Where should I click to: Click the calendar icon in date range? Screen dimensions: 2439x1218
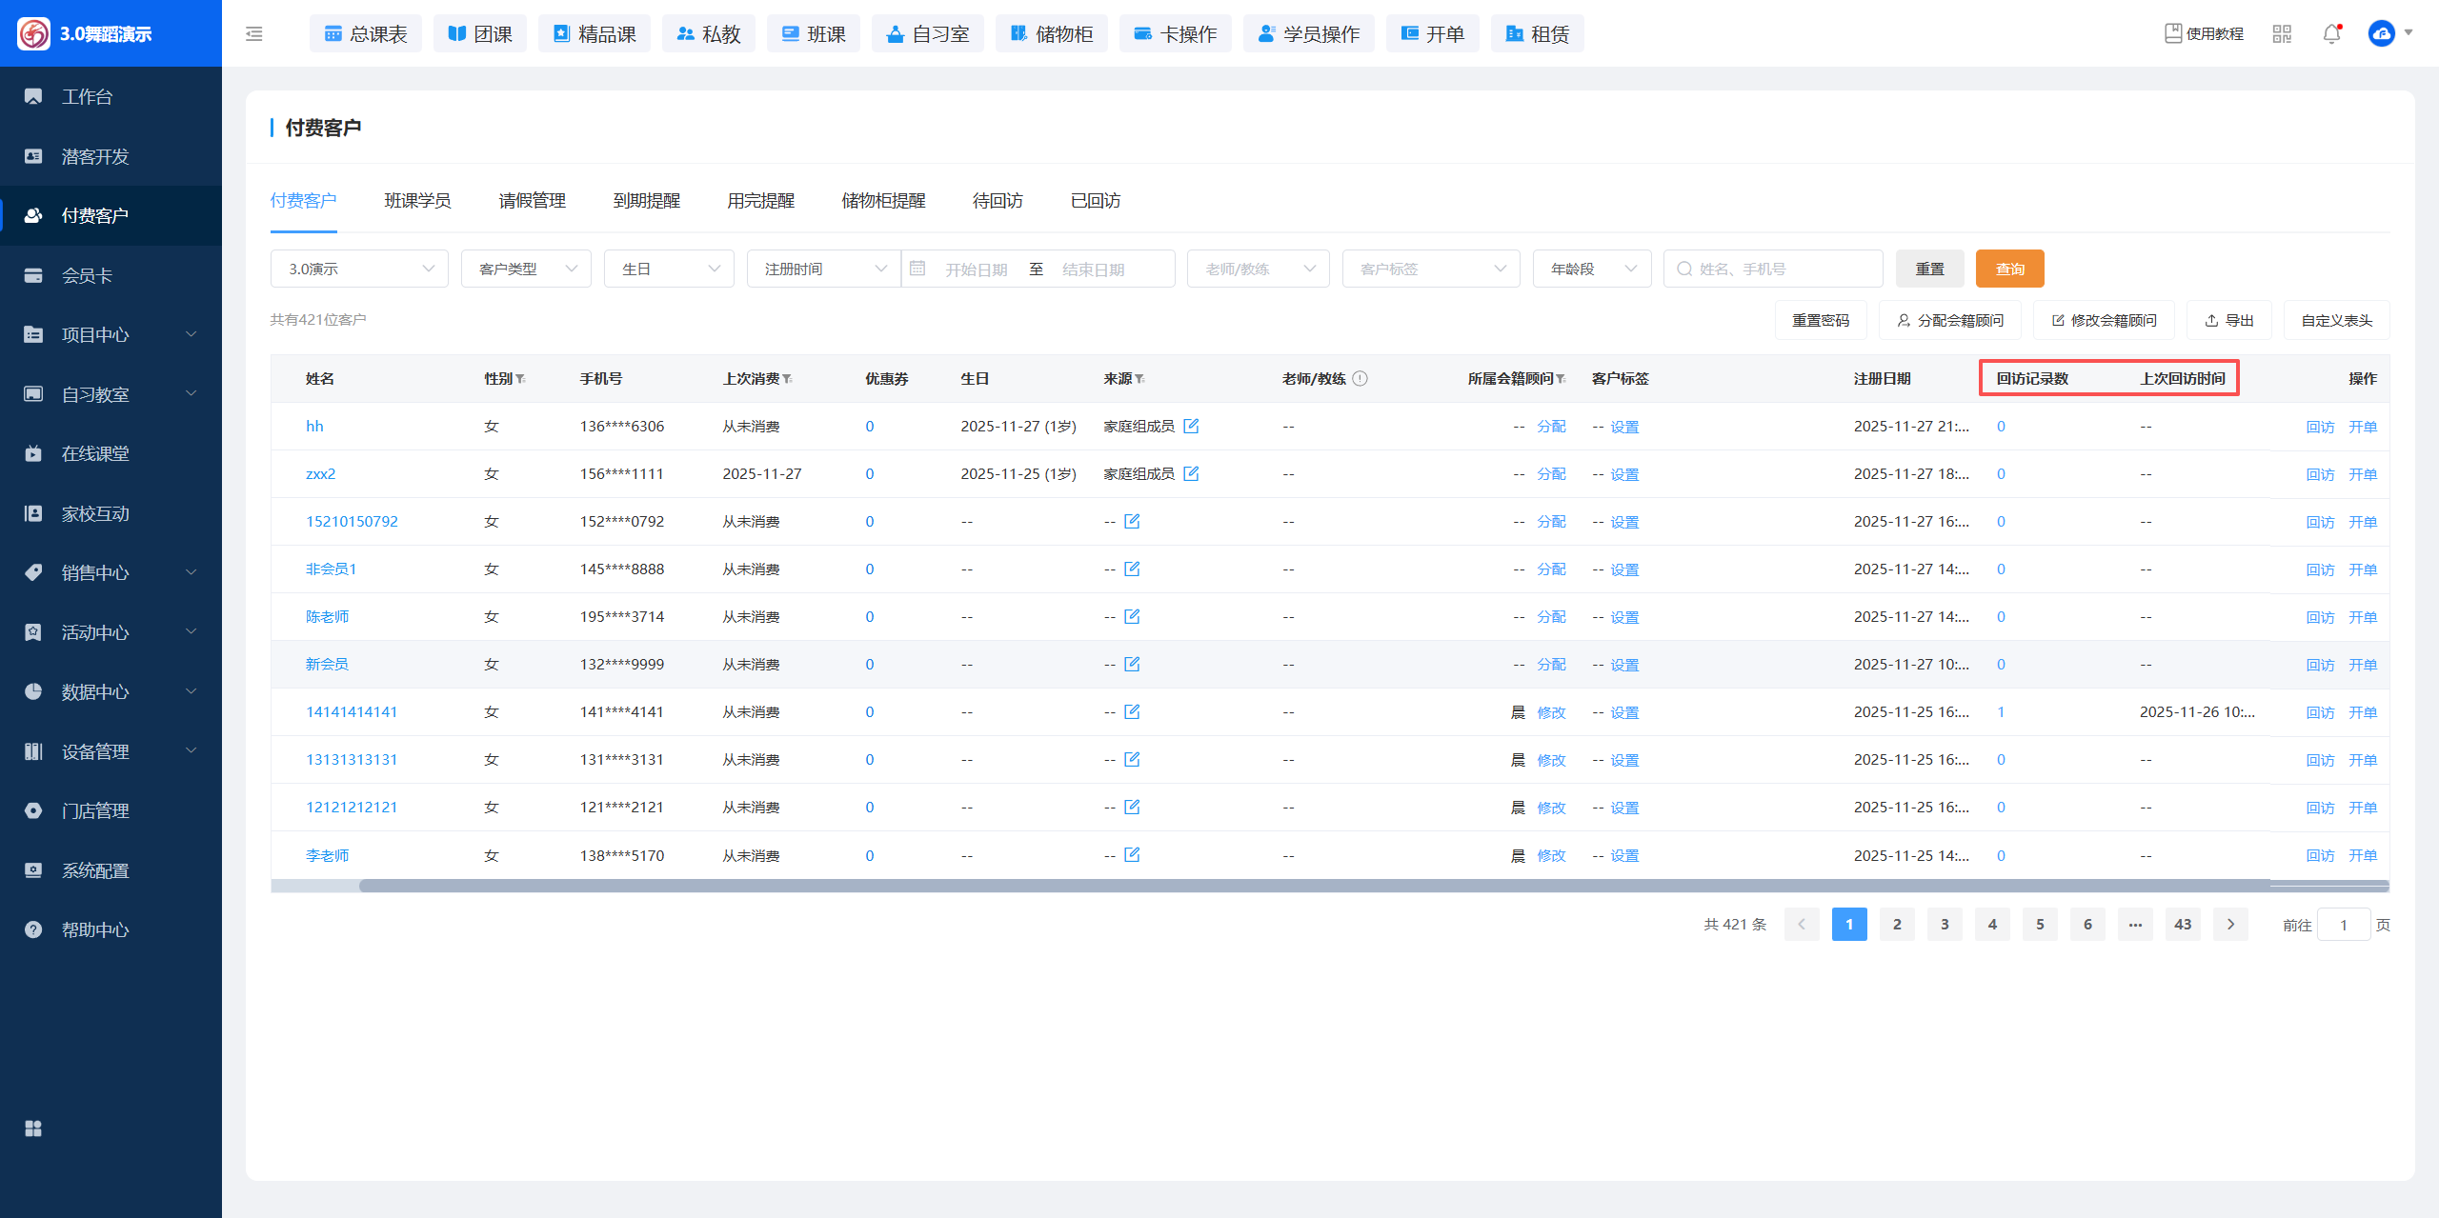(917, 269)
